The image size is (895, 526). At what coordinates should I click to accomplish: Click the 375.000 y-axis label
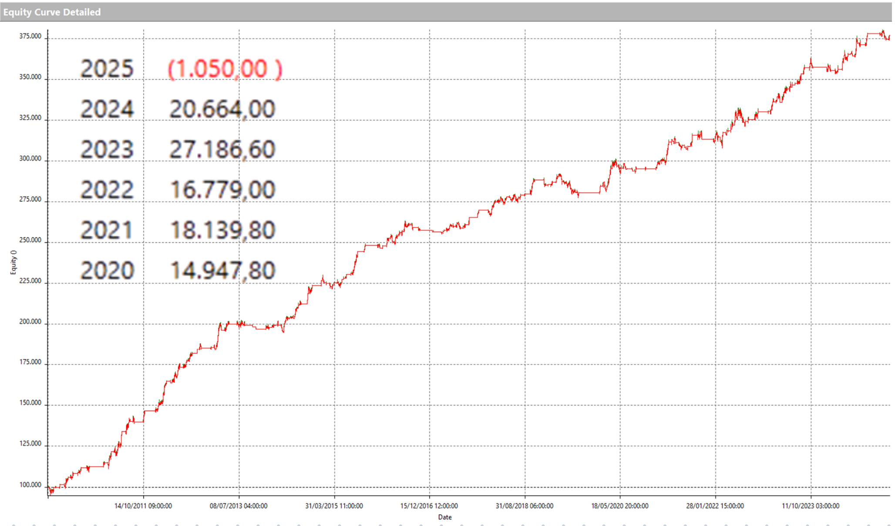30,37
